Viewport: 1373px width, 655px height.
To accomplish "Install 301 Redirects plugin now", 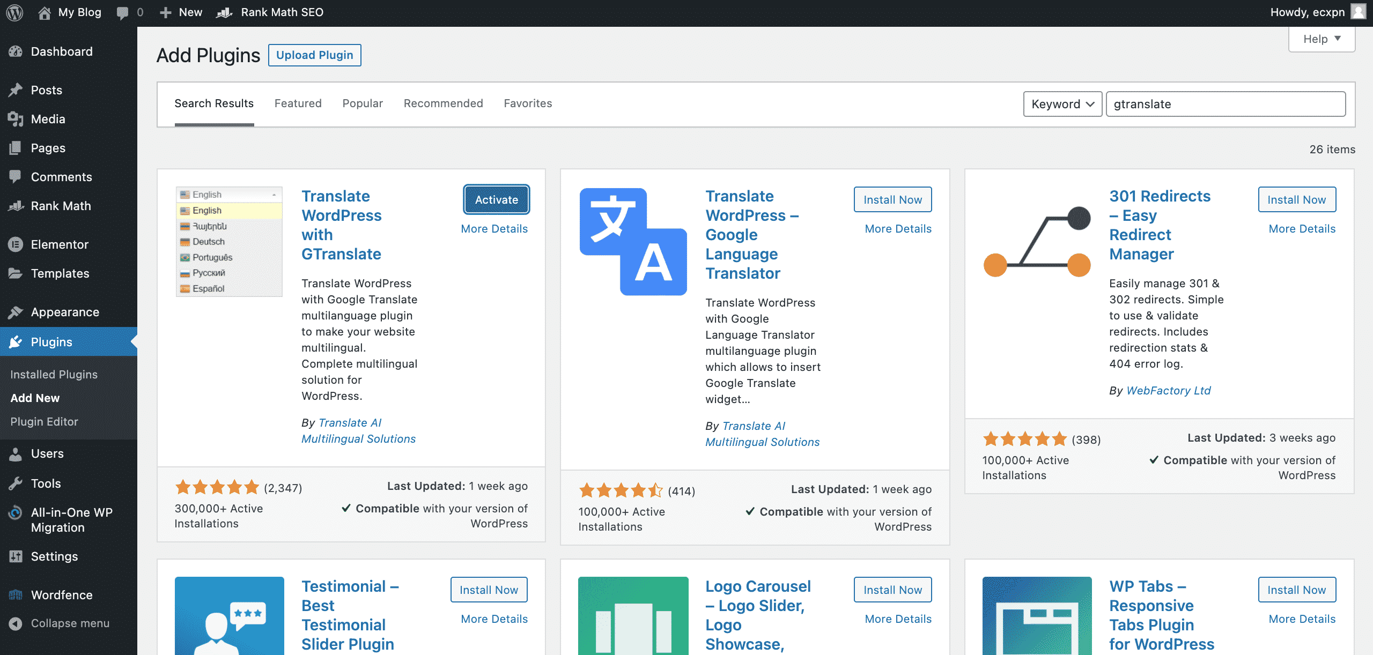I will pos(1297,199).
